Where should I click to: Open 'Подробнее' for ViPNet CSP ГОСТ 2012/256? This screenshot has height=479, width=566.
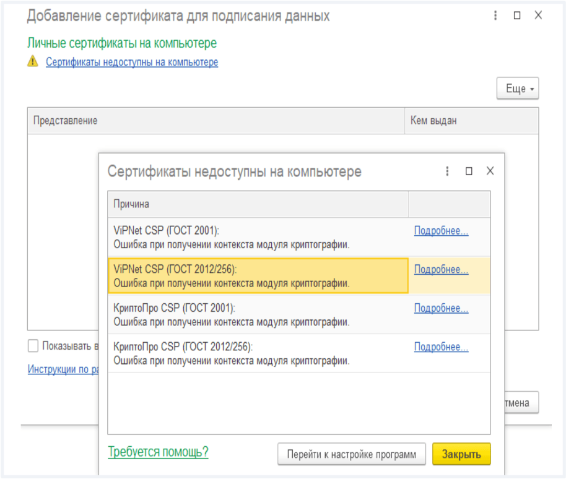pos(441,269)
